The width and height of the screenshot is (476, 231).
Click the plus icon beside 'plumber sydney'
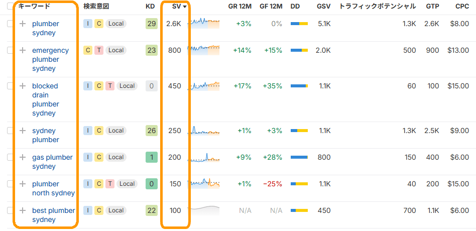pos(22,24)
